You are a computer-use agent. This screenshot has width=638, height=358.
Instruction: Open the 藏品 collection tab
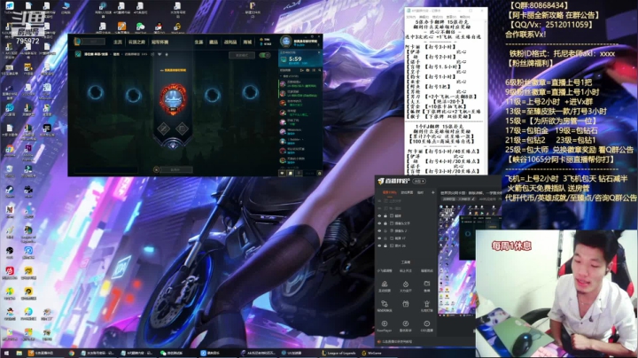[214, 42]
